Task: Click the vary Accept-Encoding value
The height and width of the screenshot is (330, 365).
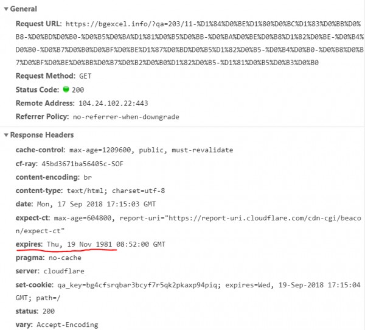Action: (x=66, y=325)
